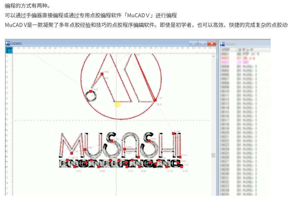Select the magenta STEP 0003 program row
This screenshot has width=288, height=202.
pyautogui.click(x=245, y=62)
